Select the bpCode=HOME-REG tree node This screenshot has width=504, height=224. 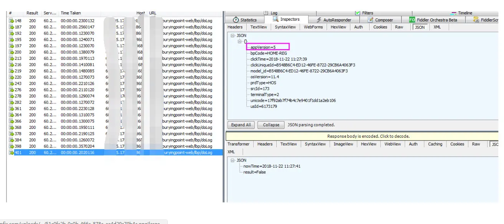[x=269, y=53]
